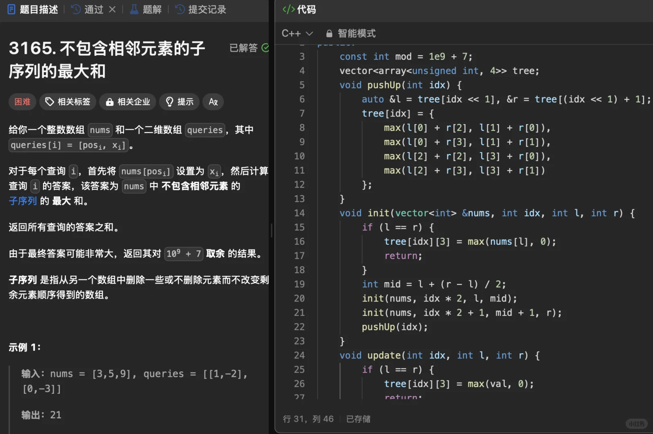Close the 通过 tab with its X
The width and height of the screenshot is (653, 434).
click(x=112, y=9)
